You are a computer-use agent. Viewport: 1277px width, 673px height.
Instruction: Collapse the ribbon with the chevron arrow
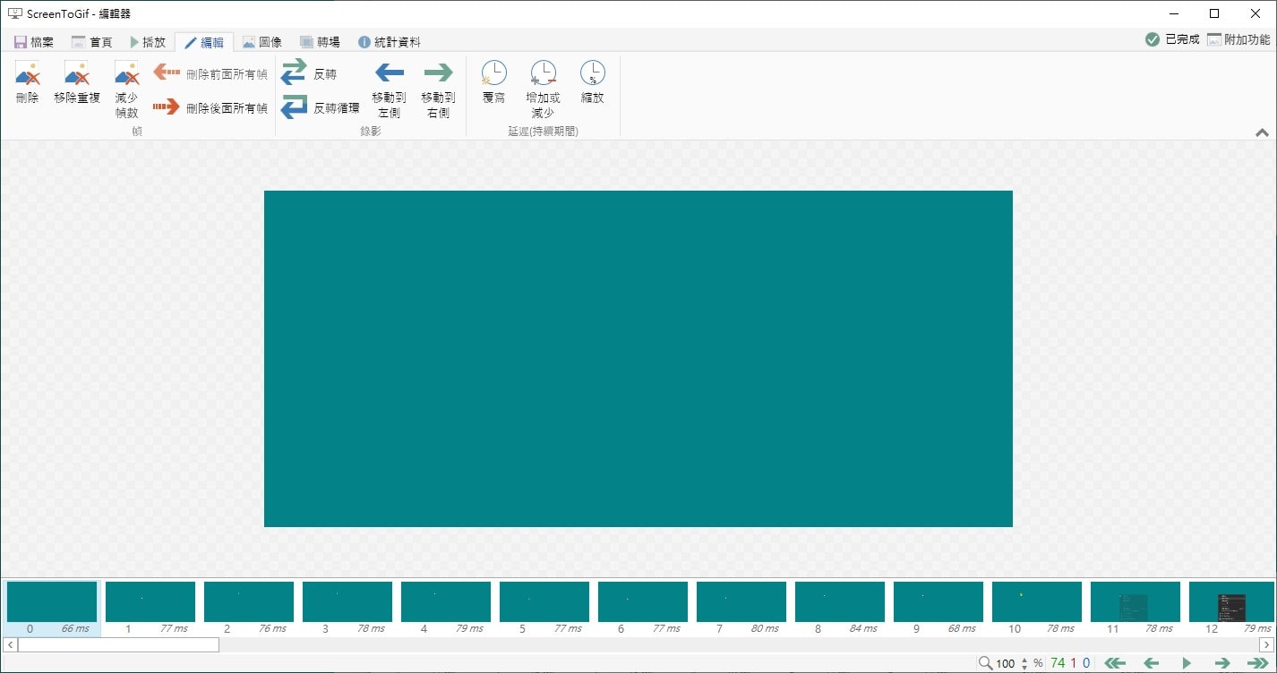tap(1262, 132)
